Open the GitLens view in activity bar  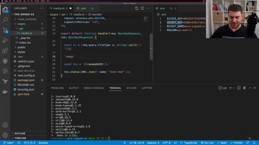[5, 71]
